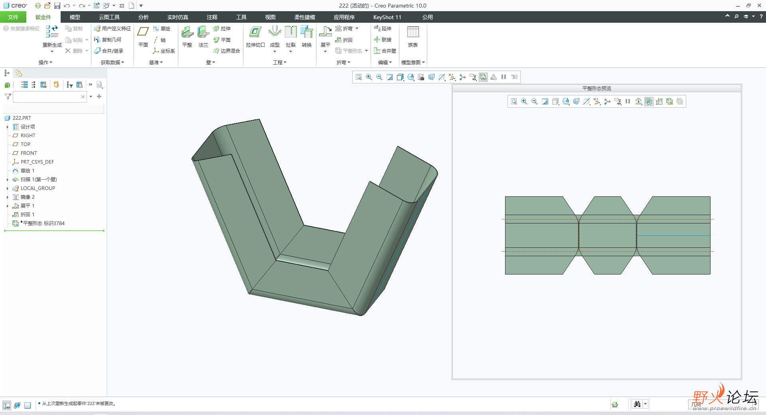Viewport: 766px width, 415px height.
Task: Select 折回 1 in model tree
Action: tap(24, 215)
